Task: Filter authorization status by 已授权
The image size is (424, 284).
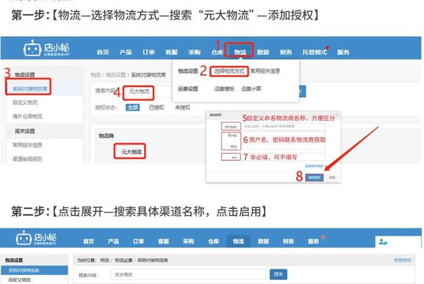Action: [156, 108]
